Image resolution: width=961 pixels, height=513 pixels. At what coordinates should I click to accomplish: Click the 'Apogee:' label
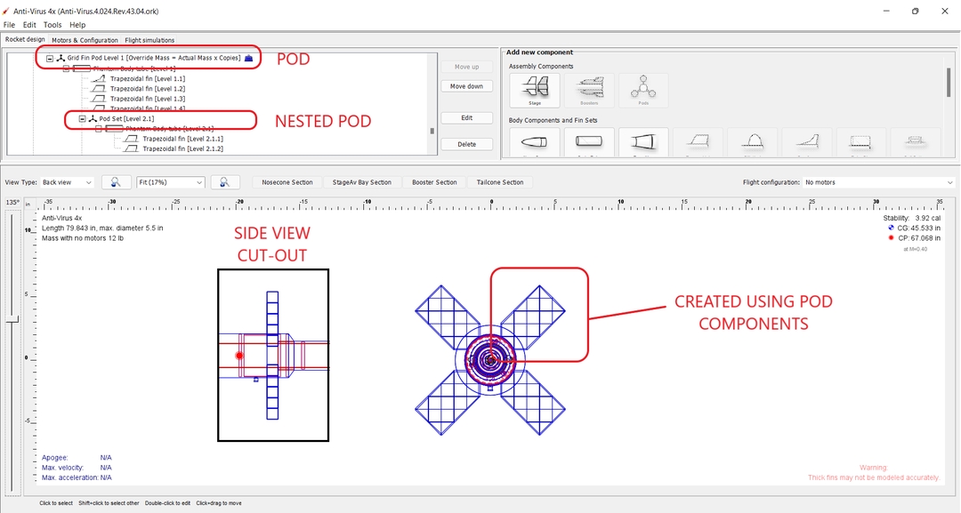54,458
